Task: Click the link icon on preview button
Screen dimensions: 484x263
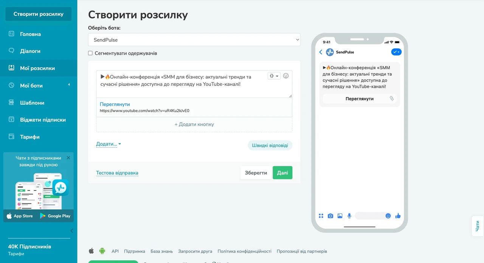Action: coord(392,98)
